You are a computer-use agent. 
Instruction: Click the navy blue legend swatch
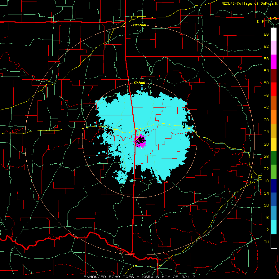click(274, 186)
